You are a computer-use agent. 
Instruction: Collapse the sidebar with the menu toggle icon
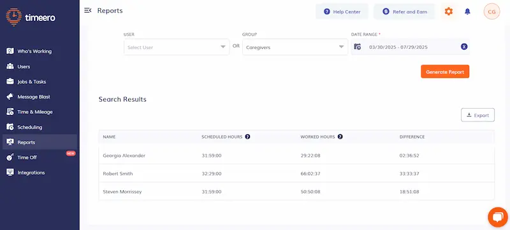coord(87,10)
